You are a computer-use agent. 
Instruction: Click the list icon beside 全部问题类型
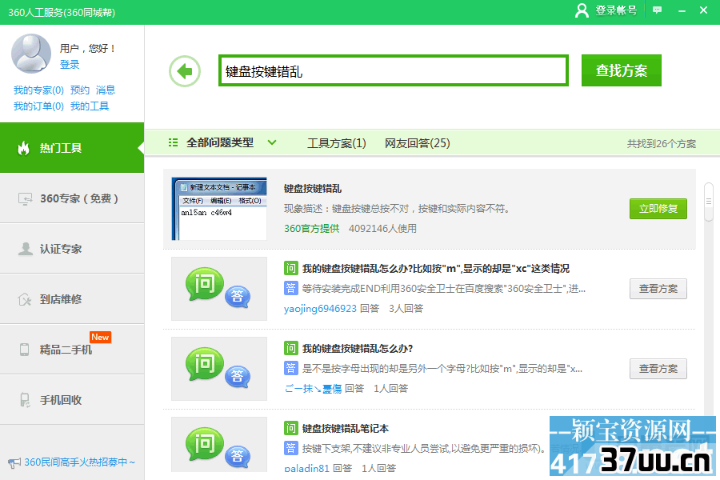pos(173,142)
